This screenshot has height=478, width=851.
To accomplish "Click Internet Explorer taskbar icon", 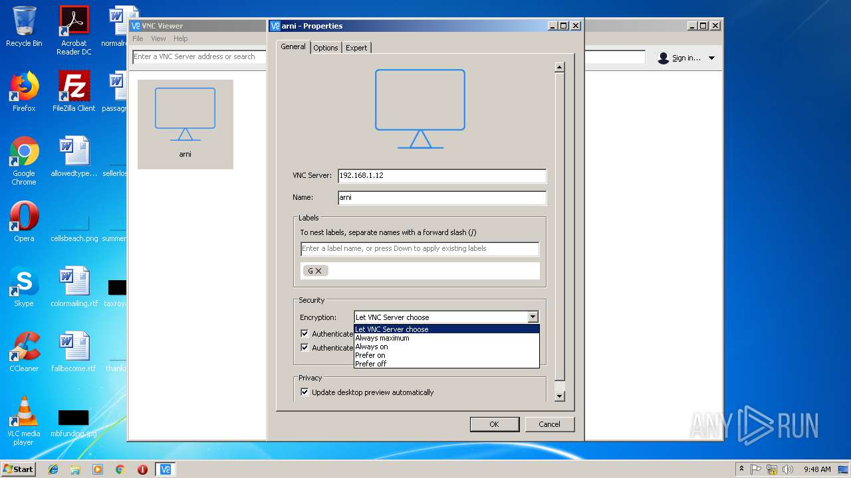I will [x=53, y=469].
